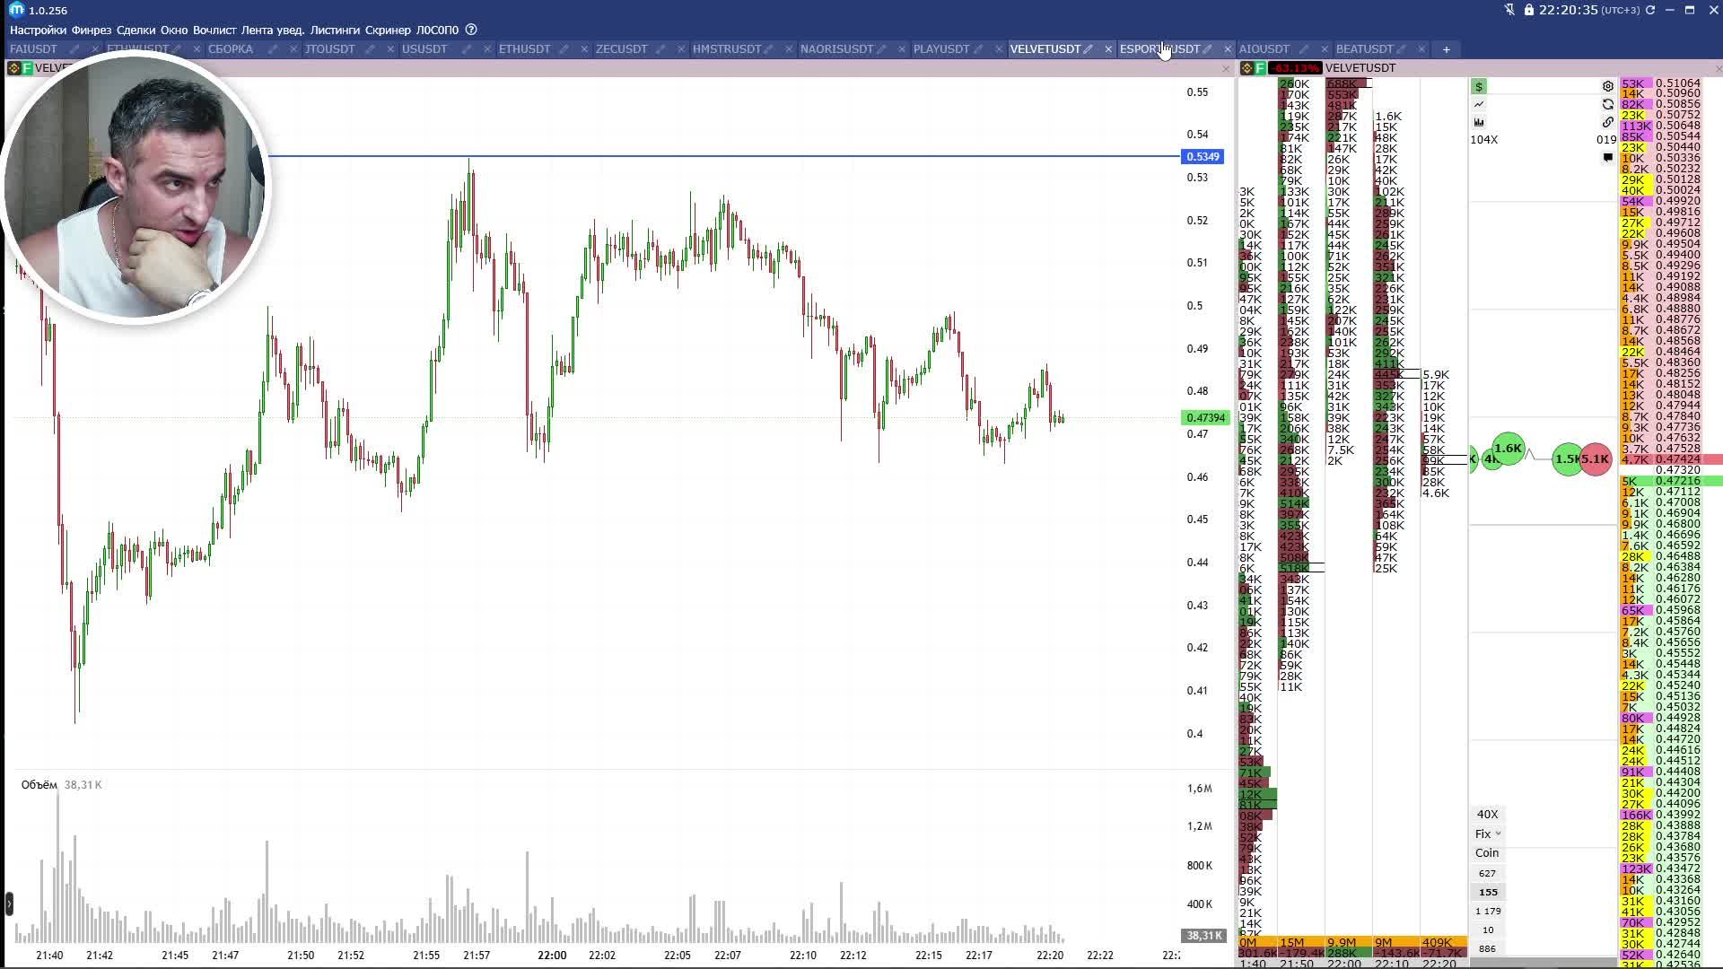Click the chain link icon in order book
Image resolution: width=1723 pixels, height=969 pixels.
click(1608, 122)
